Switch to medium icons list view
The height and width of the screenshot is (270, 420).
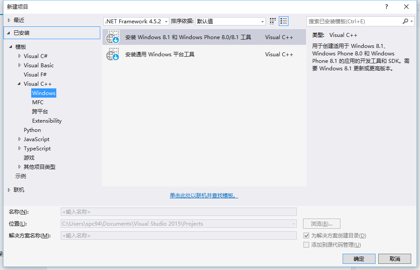point(284,21)
